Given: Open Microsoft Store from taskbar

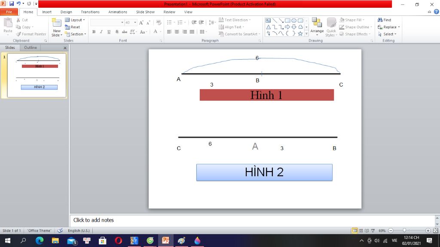Looking at the screenshot, I should click(x=102, y=241).
